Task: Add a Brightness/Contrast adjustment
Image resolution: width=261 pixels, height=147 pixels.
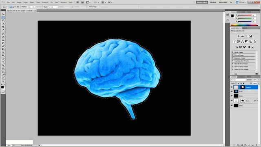Action: pyautogui.click(x=238, y=36)
